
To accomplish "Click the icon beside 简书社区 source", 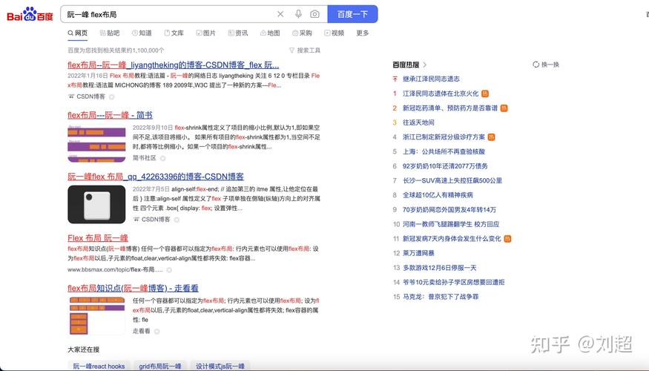I will click(x=162, y=159).
